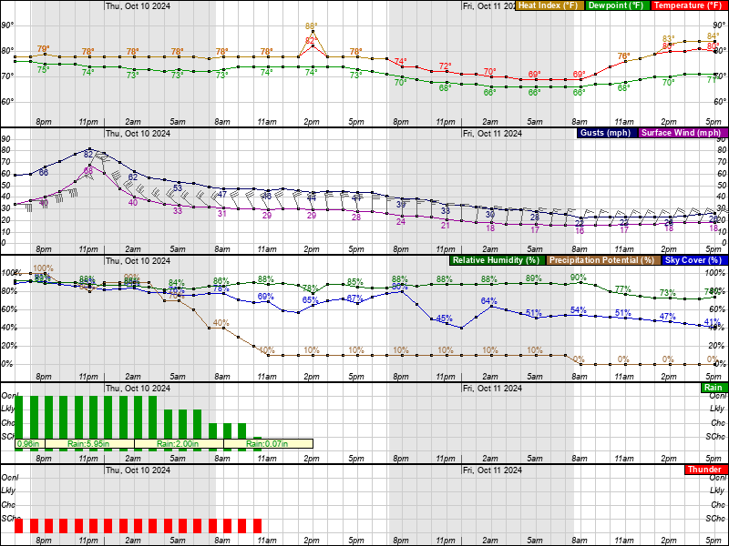Click the Rain:0.07in total box
Screen dimensions: 729x546
coord(268,444)
